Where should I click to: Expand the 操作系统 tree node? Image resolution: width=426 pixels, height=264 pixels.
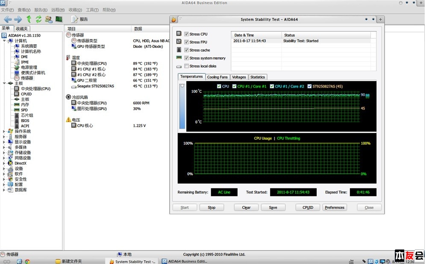point(5,132)
